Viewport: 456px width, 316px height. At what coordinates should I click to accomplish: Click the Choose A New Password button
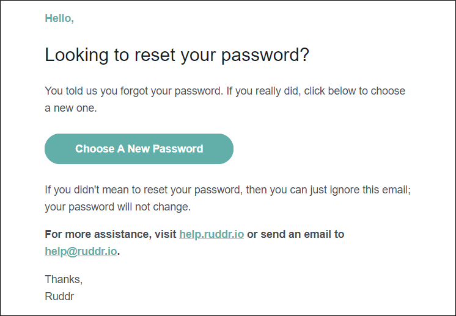point(139,149)
